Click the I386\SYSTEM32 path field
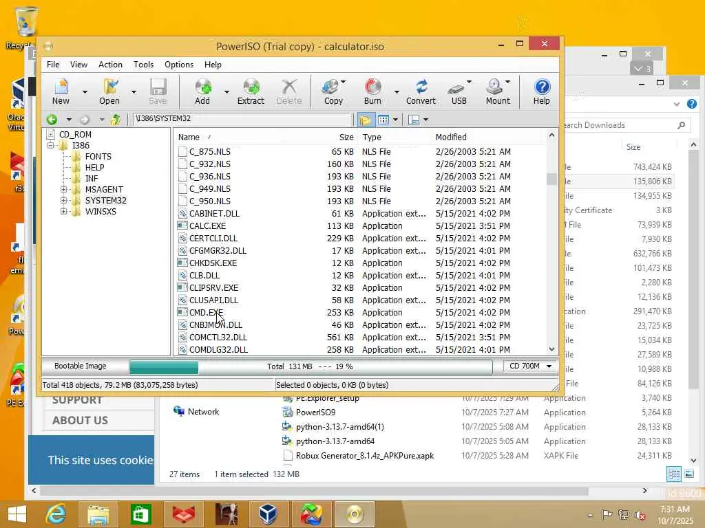 tap(242, 118)
